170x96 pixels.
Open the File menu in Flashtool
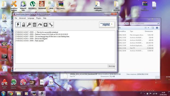(x=16, y=18)
